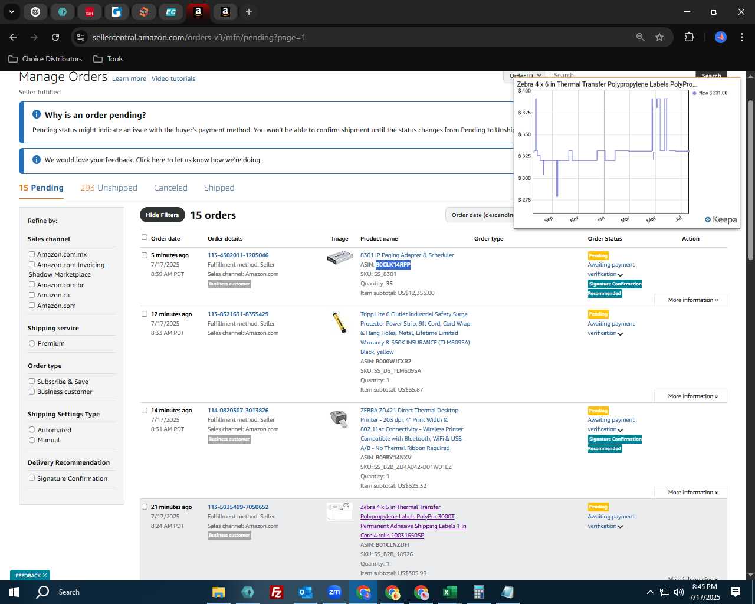Screen dimensions: 755x604
Task: Select Manual shipping settings radio
Action: 32,440
